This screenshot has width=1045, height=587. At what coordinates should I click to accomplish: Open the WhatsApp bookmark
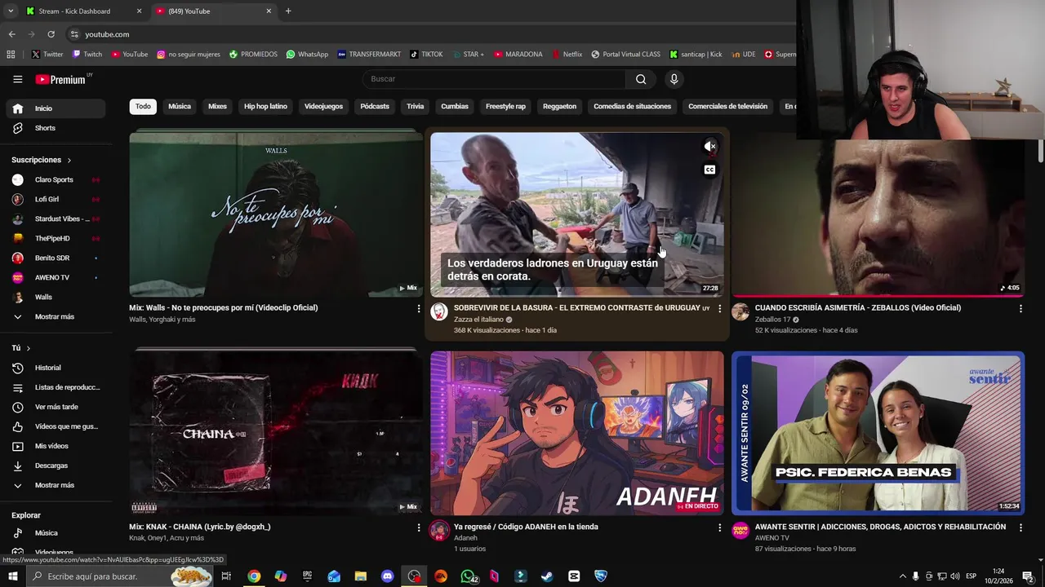[307, 55]
